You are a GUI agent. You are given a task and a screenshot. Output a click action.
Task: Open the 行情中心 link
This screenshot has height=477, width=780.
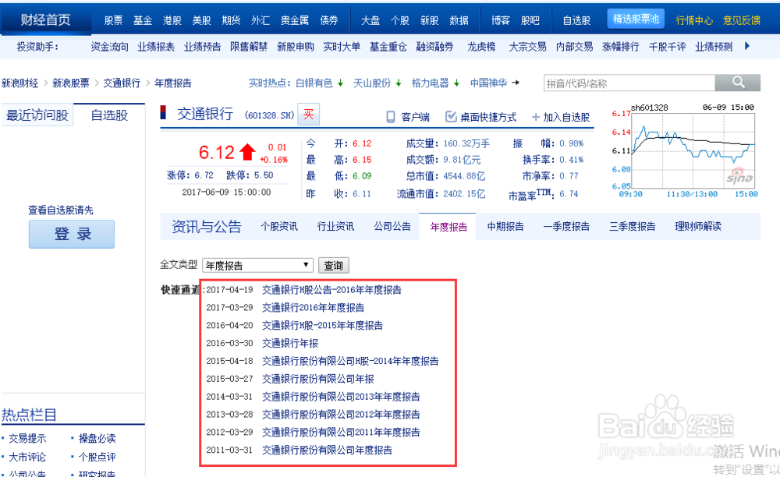tap(694, 20)
